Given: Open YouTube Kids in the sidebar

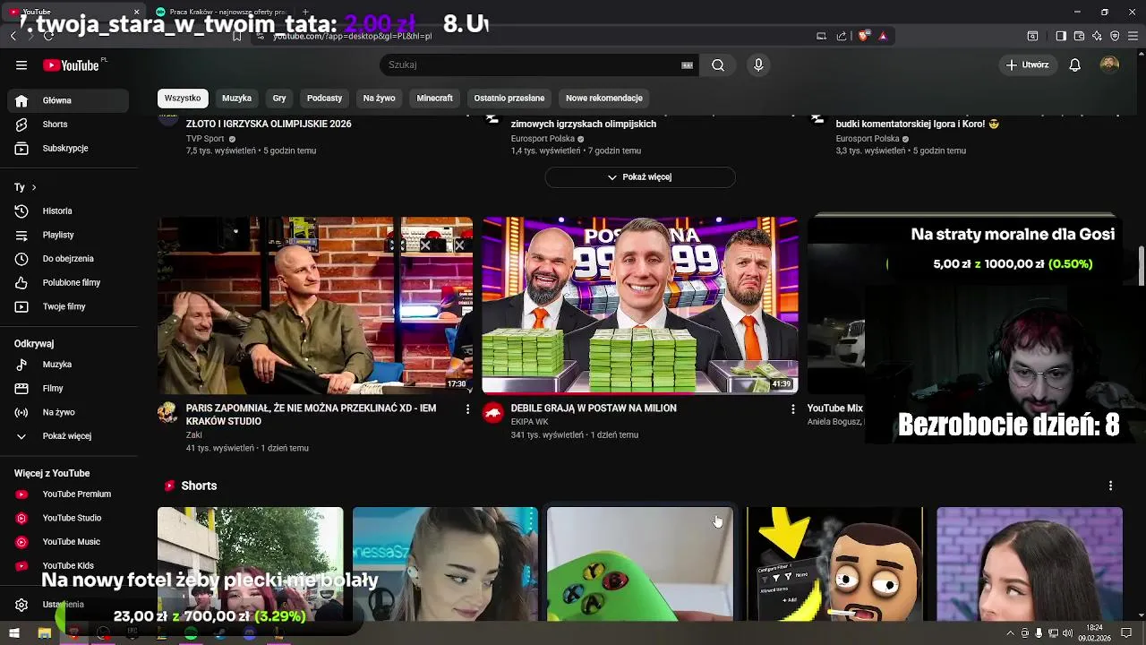Looking at the screenshot, I should (69, 565).
